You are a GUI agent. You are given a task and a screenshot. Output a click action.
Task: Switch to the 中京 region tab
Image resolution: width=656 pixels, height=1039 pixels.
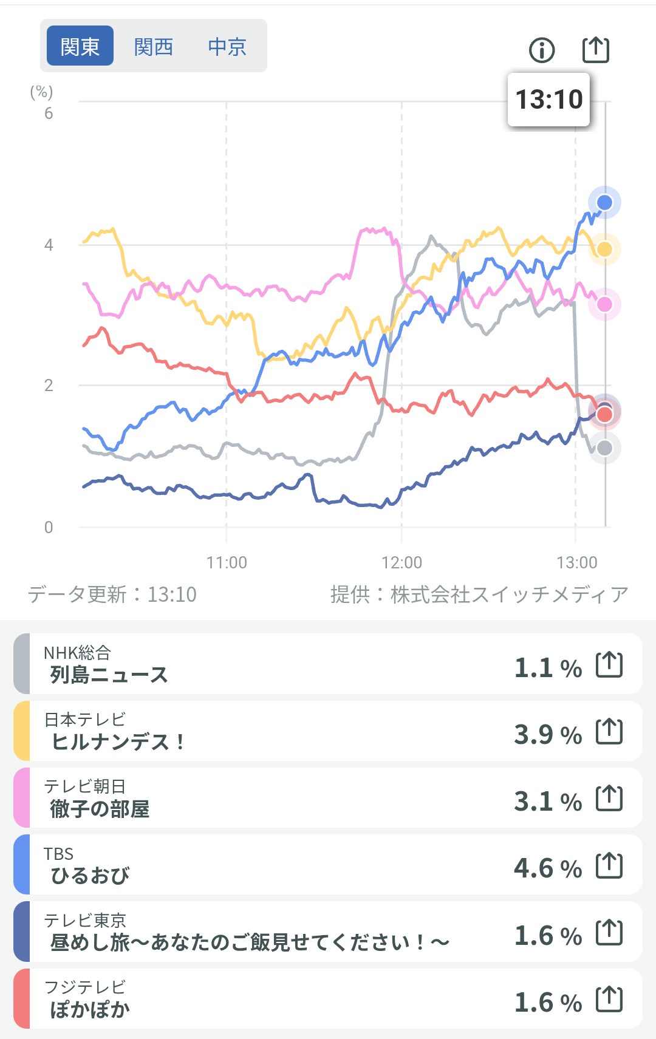[x=227, y=46]
